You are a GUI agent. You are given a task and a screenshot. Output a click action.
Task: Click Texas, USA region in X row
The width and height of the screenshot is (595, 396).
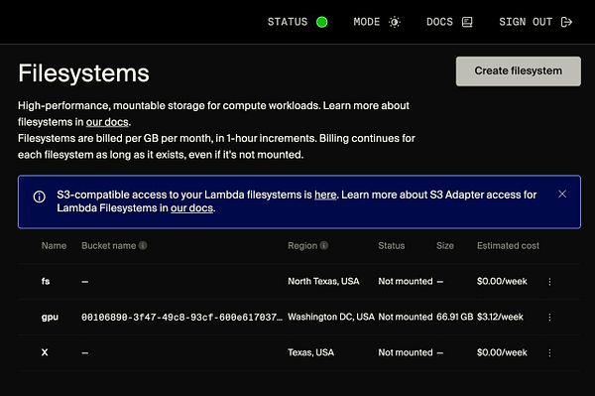310,352
